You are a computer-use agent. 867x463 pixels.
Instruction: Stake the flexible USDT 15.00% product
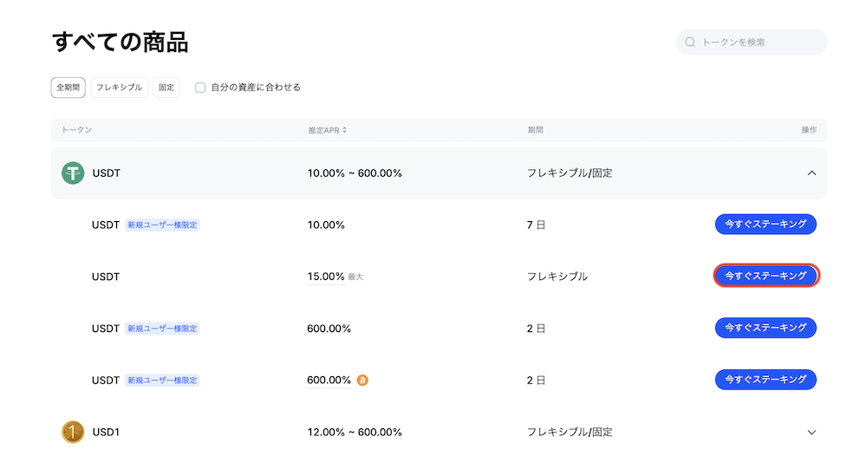pos(766,276)
